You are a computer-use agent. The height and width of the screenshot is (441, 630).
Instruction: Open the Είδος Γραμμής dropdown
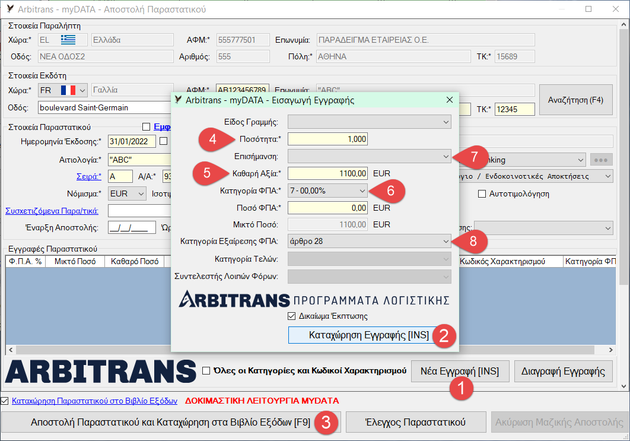369,122
